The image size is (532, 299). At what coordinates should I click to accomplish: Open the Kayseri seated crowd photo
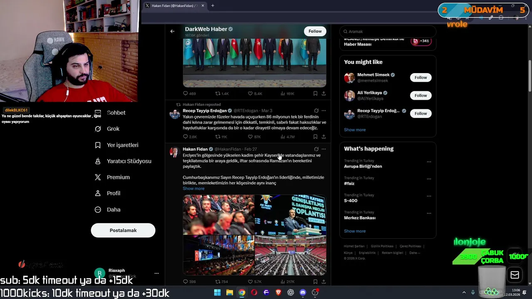[x=219, y=215]
